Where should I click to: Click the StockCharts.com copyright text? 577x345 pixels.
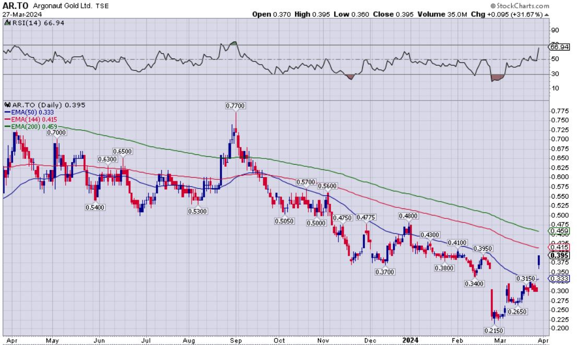click(x=520, y=6)
